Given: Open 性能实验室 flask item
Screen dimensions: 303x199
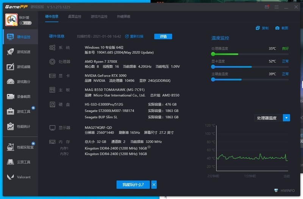Looking at the screenshot, I should pos(20,147).
